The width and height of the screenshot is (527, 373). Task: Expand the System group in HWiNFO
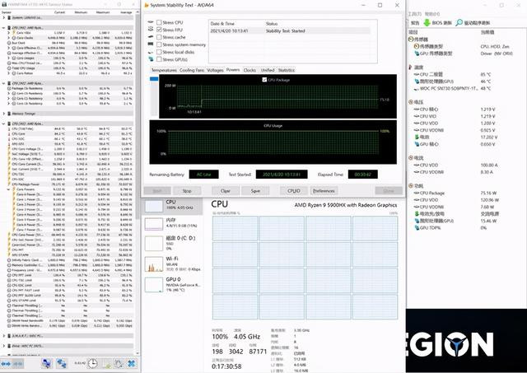click(x=3, y=17)
